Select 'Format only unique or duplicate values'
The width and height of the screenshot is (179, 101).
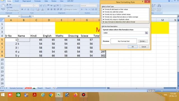[117, 19]
